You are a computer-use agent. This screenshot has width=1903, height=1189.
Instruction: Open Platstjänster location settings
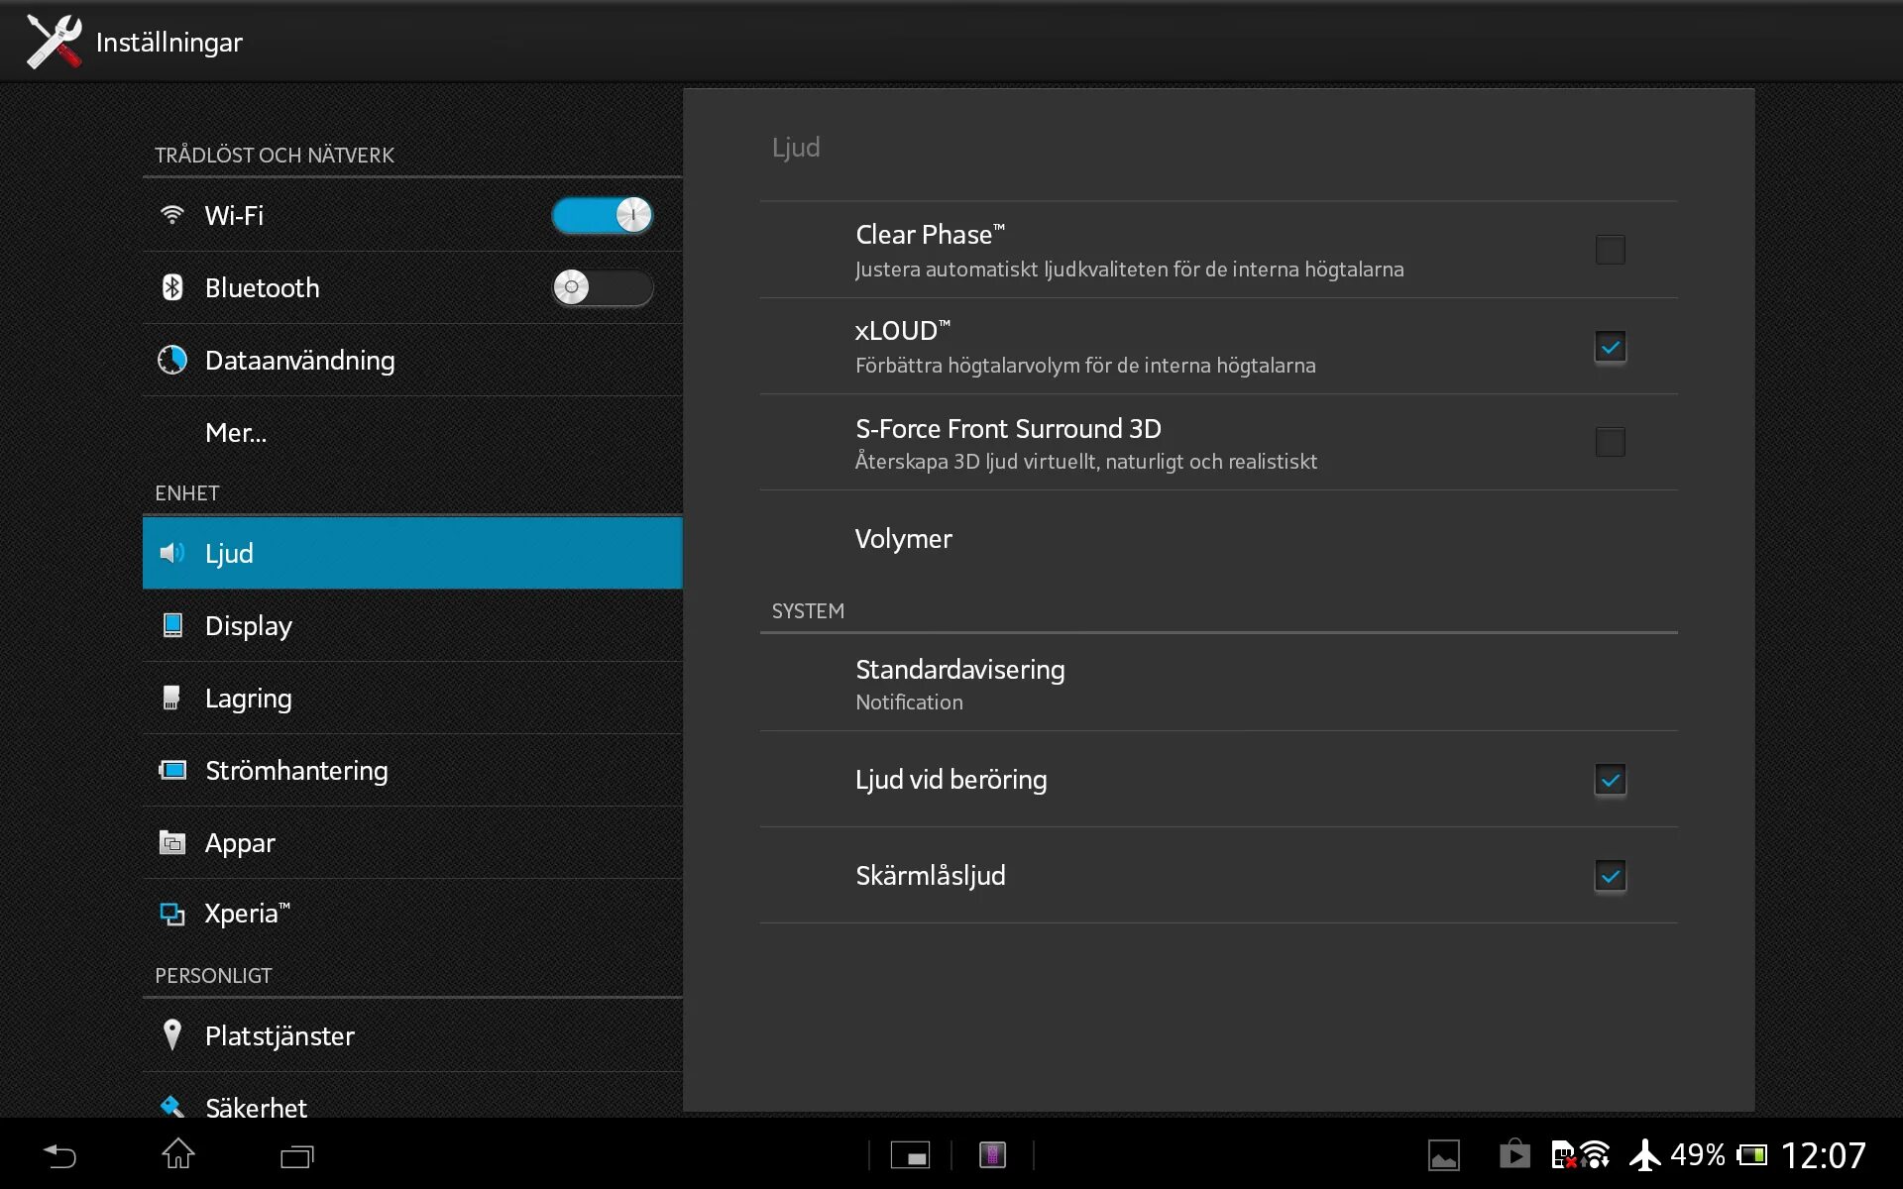pos(280,1034)
